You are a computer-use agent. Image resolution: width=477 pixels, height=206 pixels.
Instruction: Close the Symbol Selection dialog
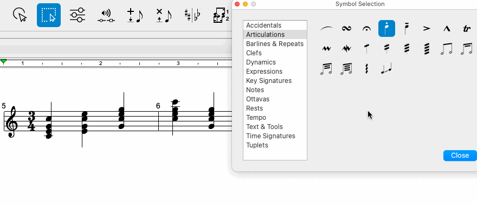point(460,156)
